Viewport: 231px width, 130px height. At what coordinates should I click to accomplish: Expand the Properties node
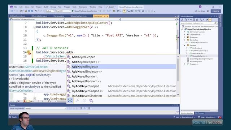(x=184, y=37)
